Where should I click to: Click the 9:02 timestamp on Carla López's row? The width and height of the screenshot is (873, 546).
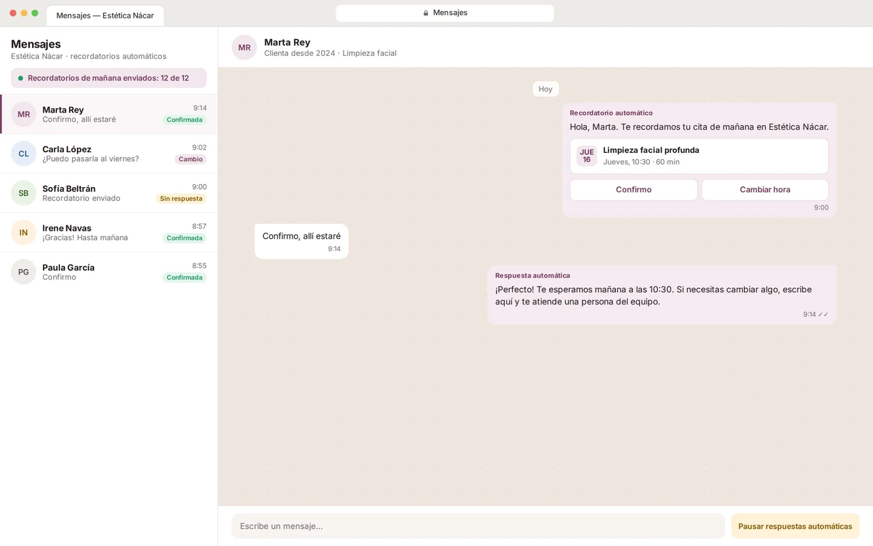tap(199, 147)
